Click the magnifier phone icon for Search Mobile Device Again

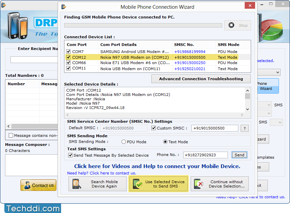(77, 184)
